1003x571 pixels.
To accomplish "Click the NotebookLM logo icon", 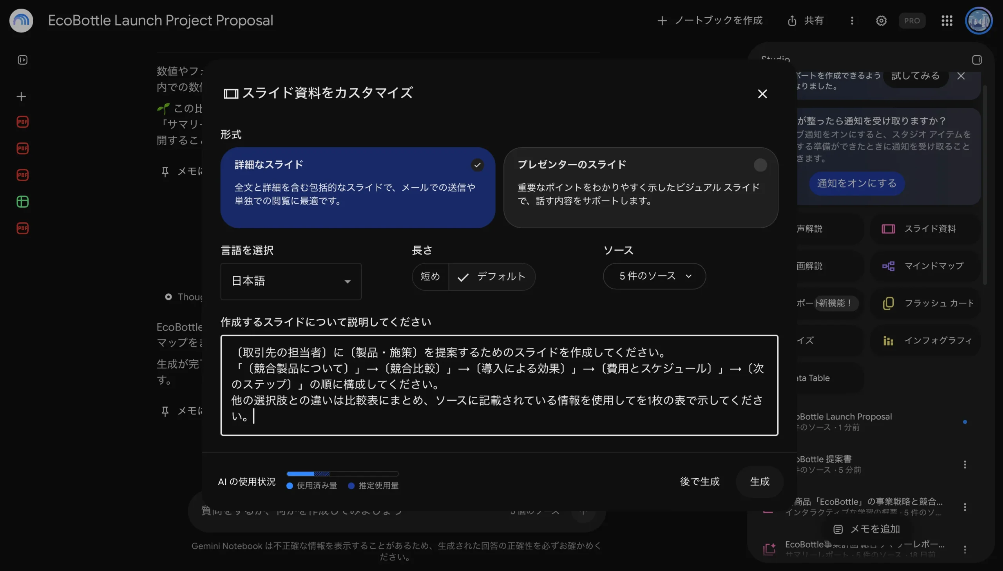I will pyautogui.click(x=21, y=20).
